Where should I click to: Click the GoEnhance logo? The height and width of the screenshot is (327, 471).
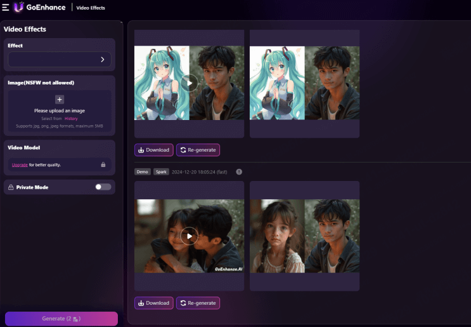point(40,7)
